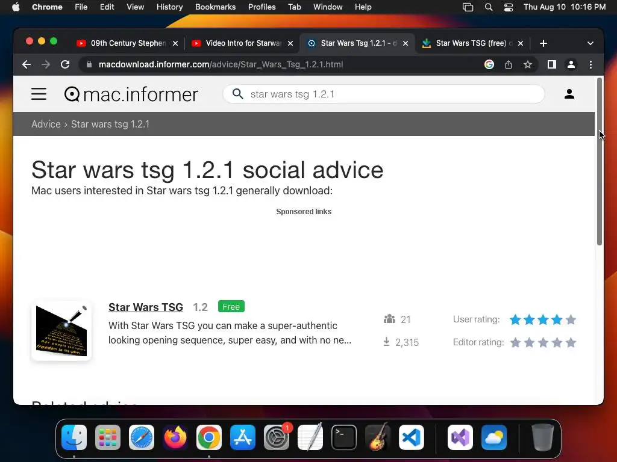Reload the page
617x462 pixels.
pyautogui.click(x=65, y=64)
